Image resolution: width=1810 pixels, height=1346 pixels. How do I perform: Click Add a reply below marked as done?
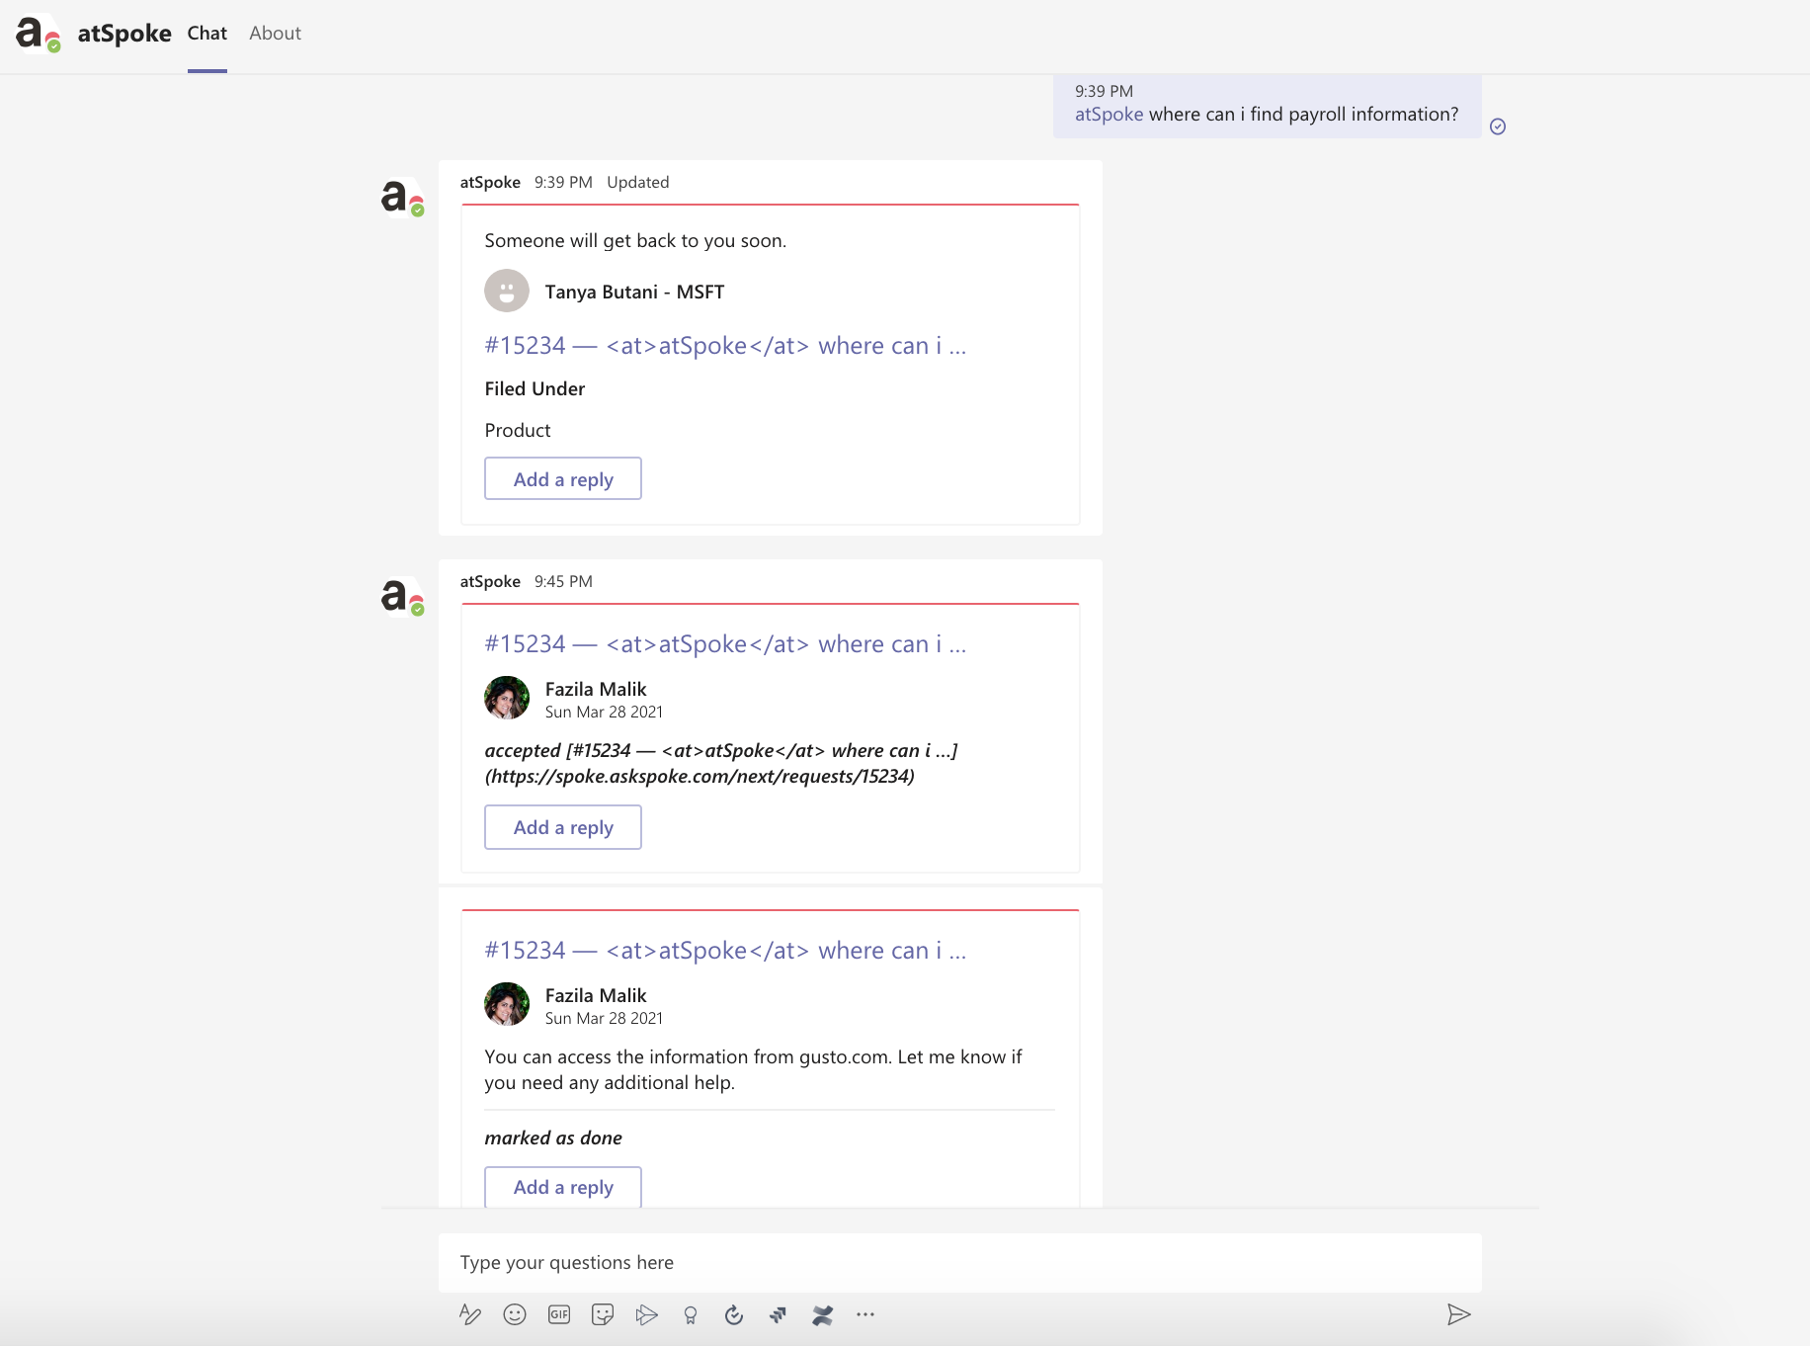(563, 1186)
